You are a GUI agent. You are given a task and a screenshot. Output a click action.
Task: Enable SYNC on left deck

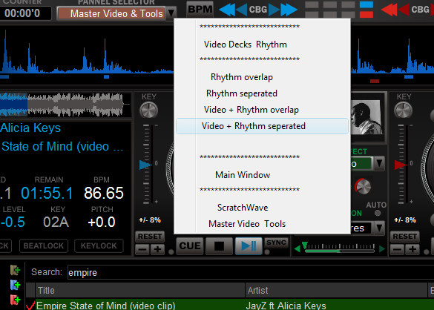pyautogui.click(x=276, y=243)
